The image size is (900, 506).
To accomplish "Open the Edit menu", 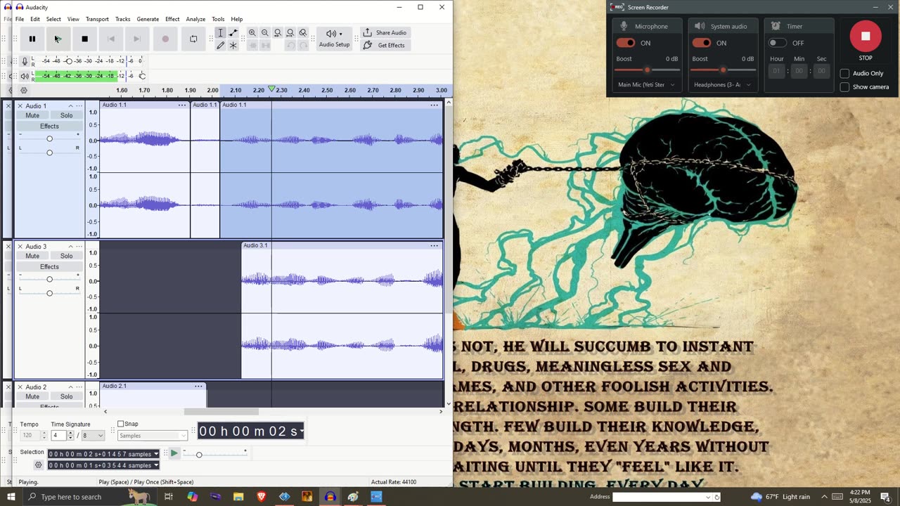I will pyautogui.click(x=35, y=19).
